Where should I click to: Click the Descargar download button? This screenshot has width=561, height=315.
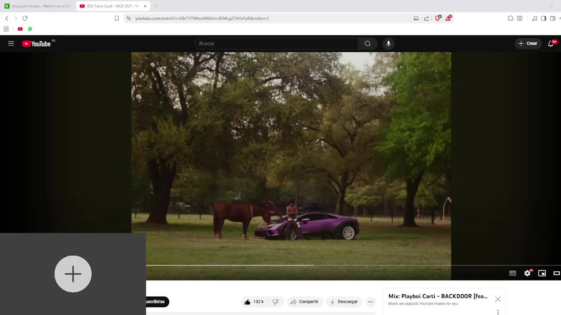click(344, 301)
